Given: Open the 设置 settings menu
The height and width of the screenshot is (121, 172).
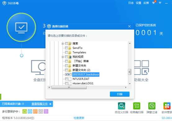Looking at the screenshot, I should click(x=138, y=3).
